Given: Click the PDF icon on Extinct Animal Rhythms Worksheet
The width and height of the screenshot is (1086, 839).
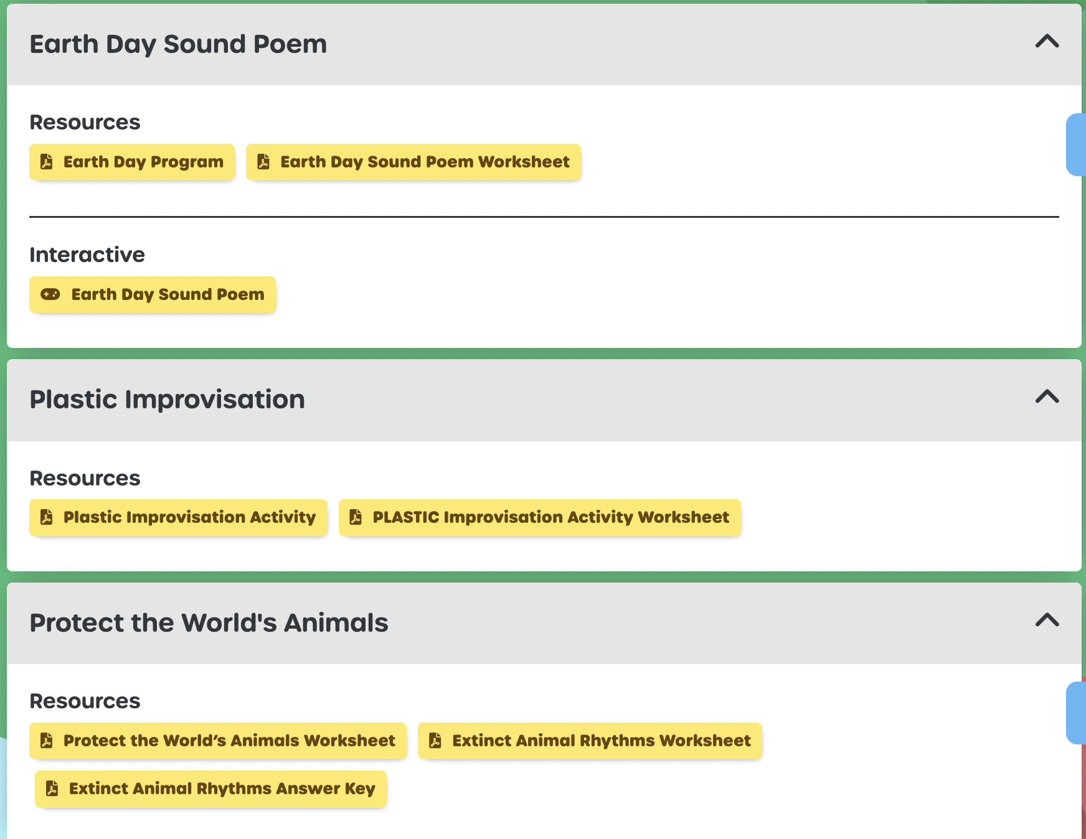Looking at the screenshot, I should point(435,741).
